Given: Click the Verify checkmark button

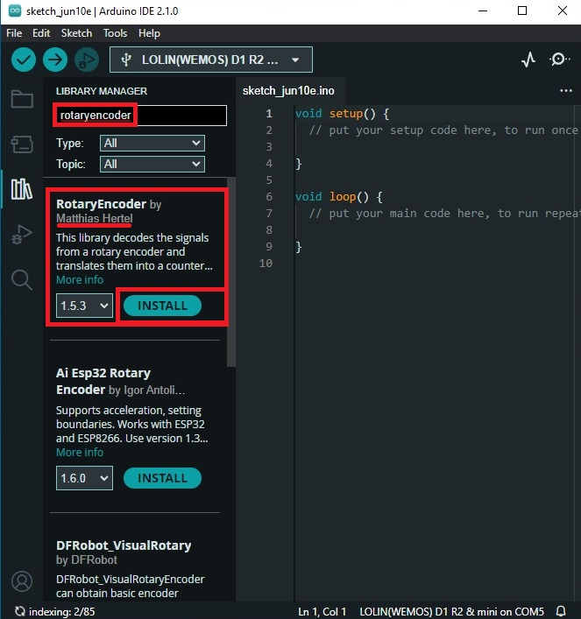Looking at the screenshot, I should coord(24,60).
